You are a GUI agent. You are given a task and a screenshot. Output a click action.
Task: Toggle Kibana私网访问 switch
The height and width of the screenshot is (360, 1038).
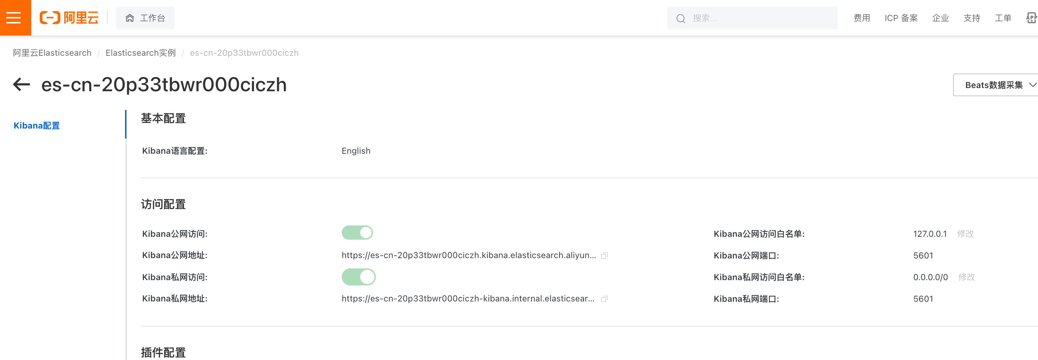[358, 277]
